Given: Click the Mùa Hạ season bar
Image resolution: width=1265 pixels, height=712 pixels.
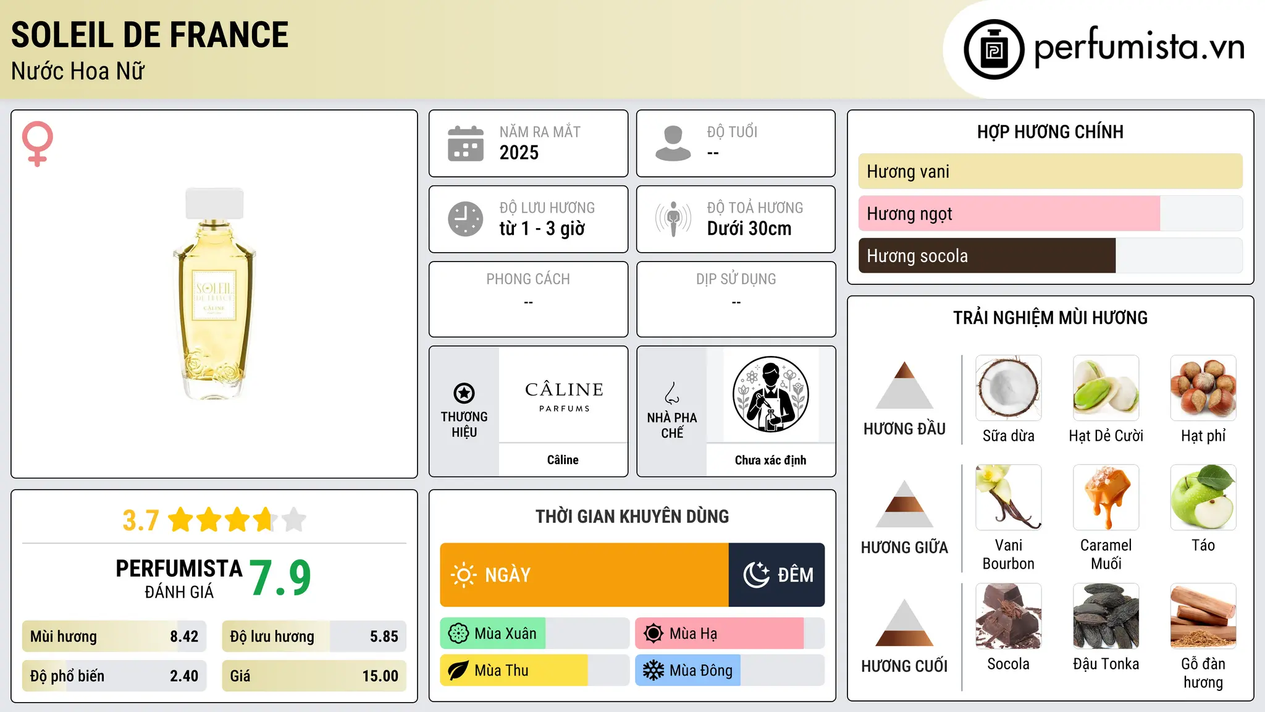Looking at the screenshot, I should pos(729,634).
